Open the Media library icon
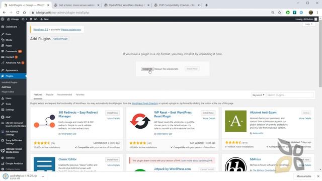This screenshot has height=181, width=322. click(3, 40)
